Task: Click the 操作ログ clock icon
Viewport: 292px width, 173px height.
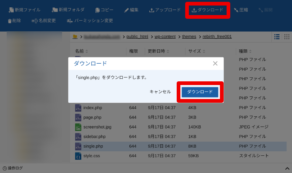Action: [5, 168]
